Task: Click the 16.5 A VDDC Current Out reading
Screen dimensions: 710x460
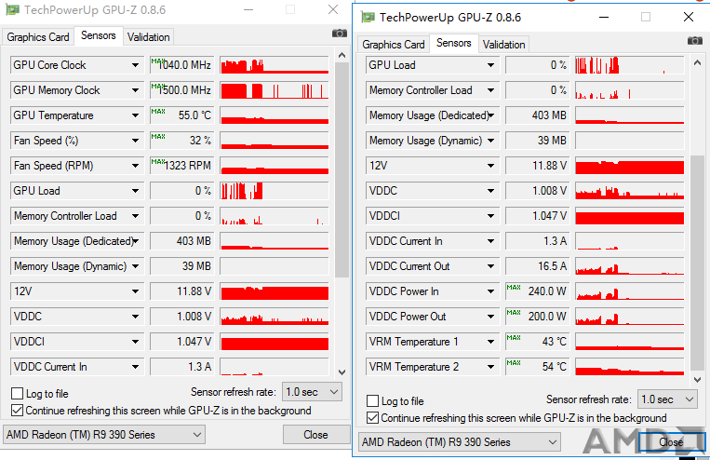Action: coord(537,266)
